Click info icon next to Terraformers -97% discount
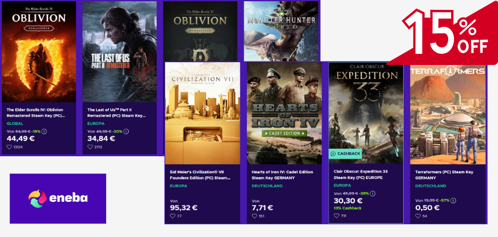This screenshot has height=237, width=498. coord(453,200)
